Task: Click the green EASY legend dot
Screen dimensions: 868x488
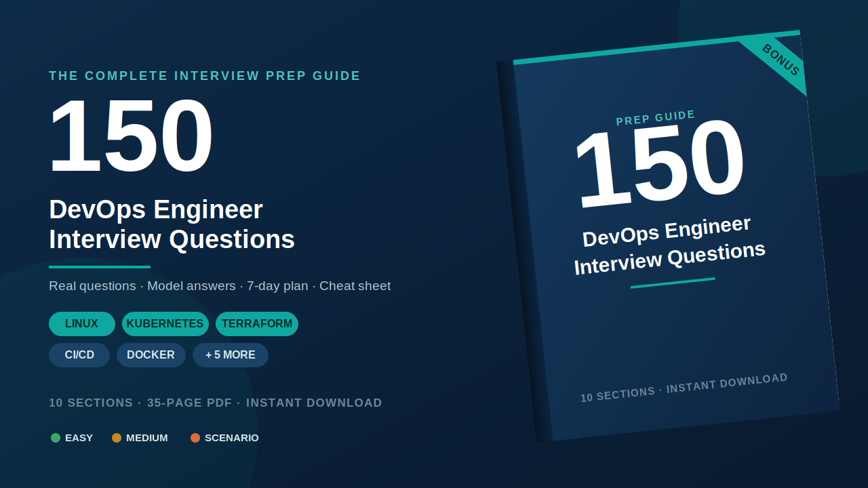Action: 56,438
